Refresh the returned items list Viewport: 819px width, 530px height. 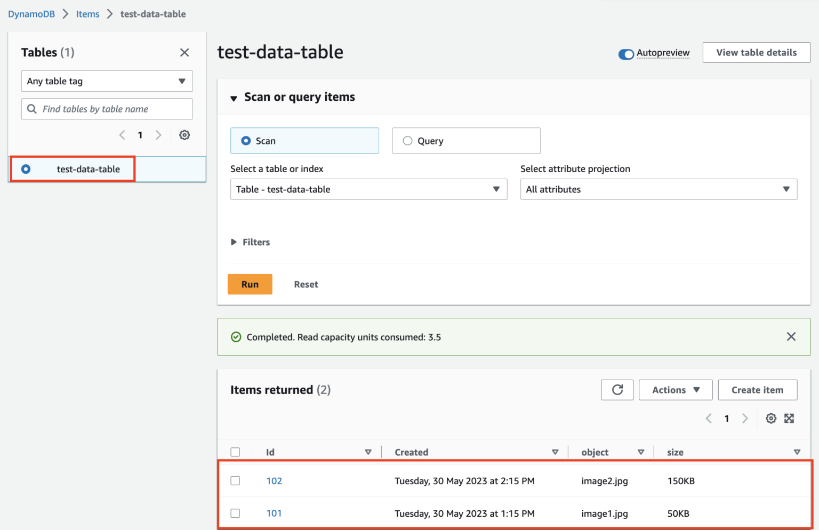617,390
